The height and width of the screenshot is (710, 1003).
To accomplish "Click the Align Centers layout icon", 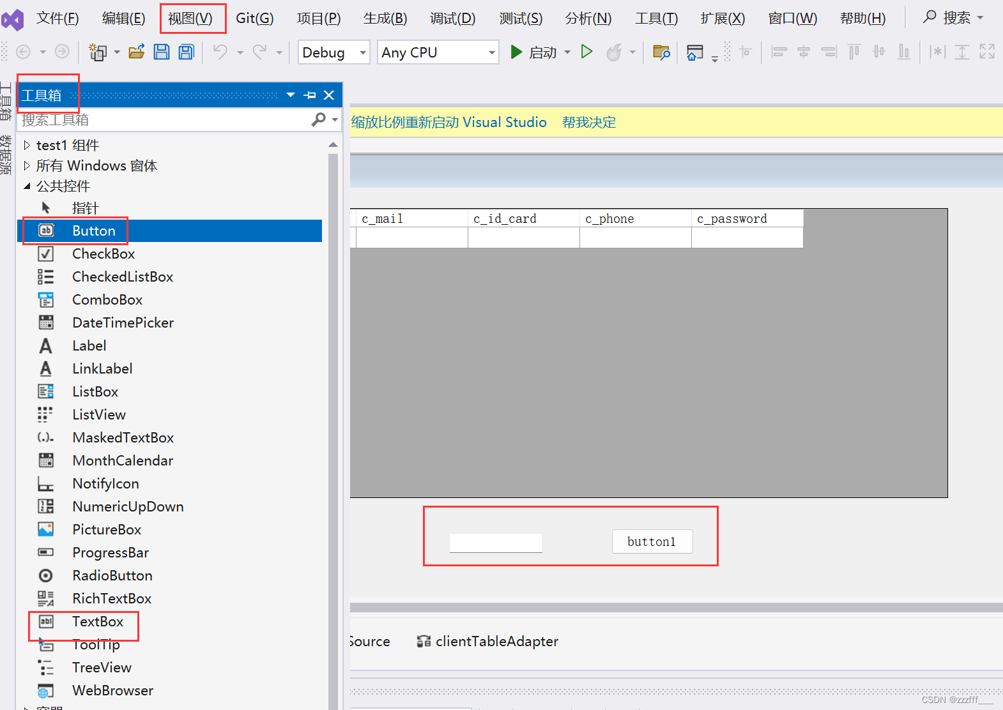I will coord(804,52).
